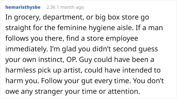This screenshot has width=177, height=99.
Task: Click the phrase 'find a store employee'
Action: [102, 38]
